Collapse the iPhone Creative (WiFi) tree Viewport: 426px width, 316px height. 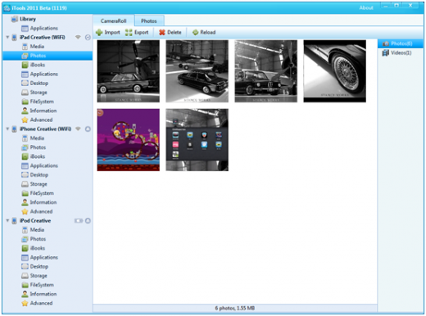(x=7, y=129)
